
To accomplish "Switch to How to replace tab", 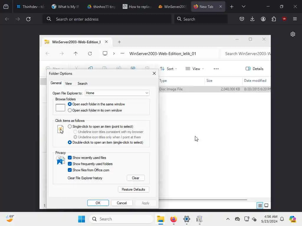I will point(137,6).
